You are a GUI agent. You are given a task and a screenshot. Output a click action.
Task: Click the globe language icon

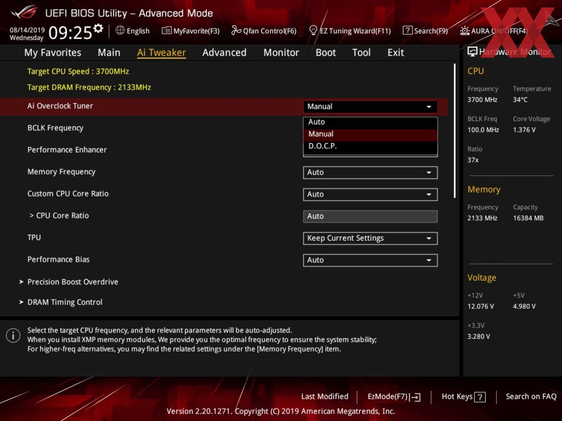120,30
